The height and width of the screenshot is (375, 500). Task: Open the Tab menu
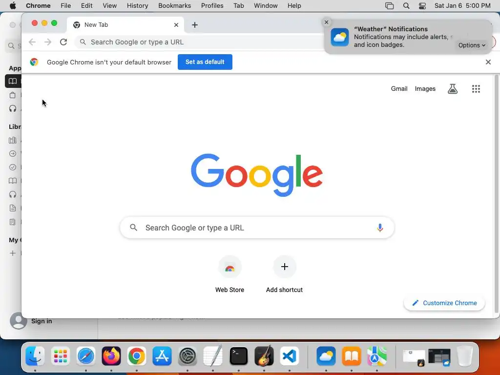(238, 6)
